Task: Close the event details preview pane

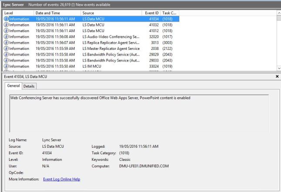Action: (x=277, y=76)
